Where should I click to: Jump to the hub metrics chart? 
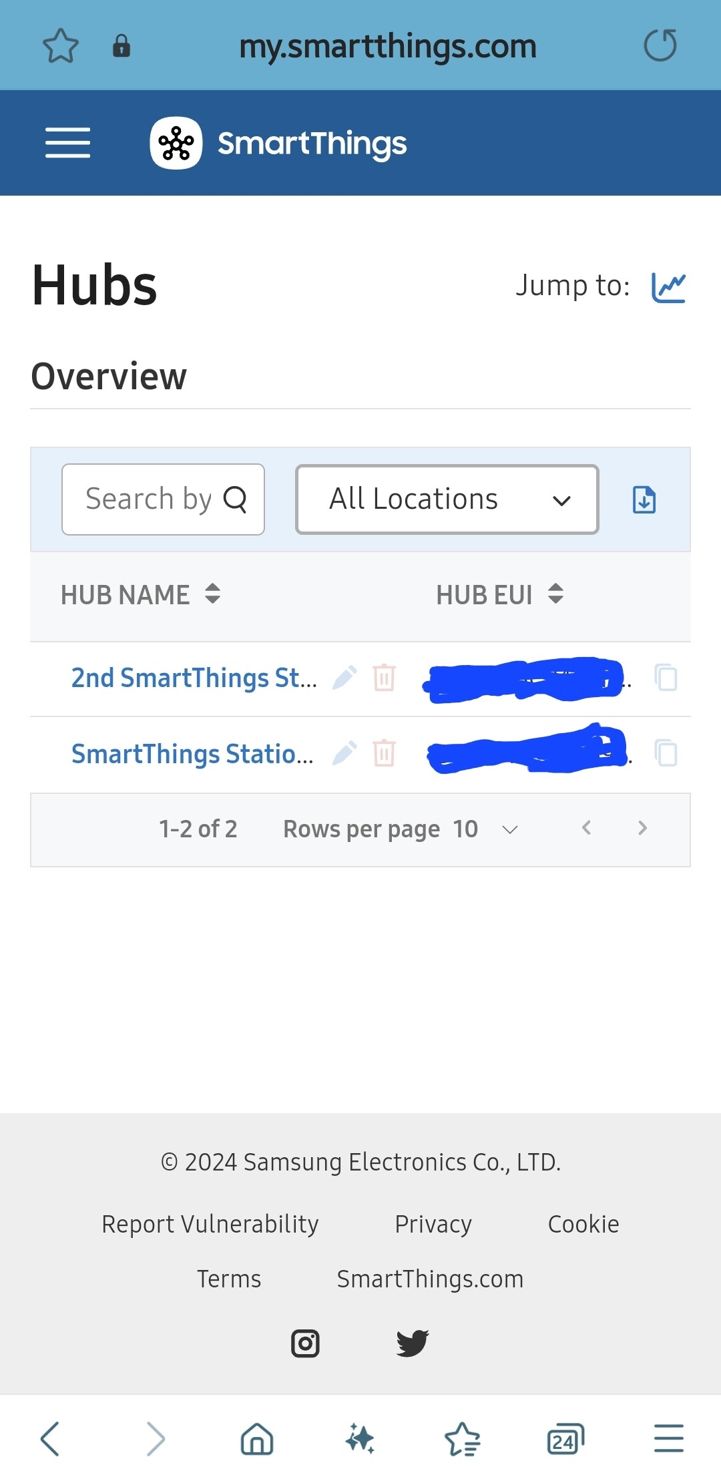click(x=668, y=287)
